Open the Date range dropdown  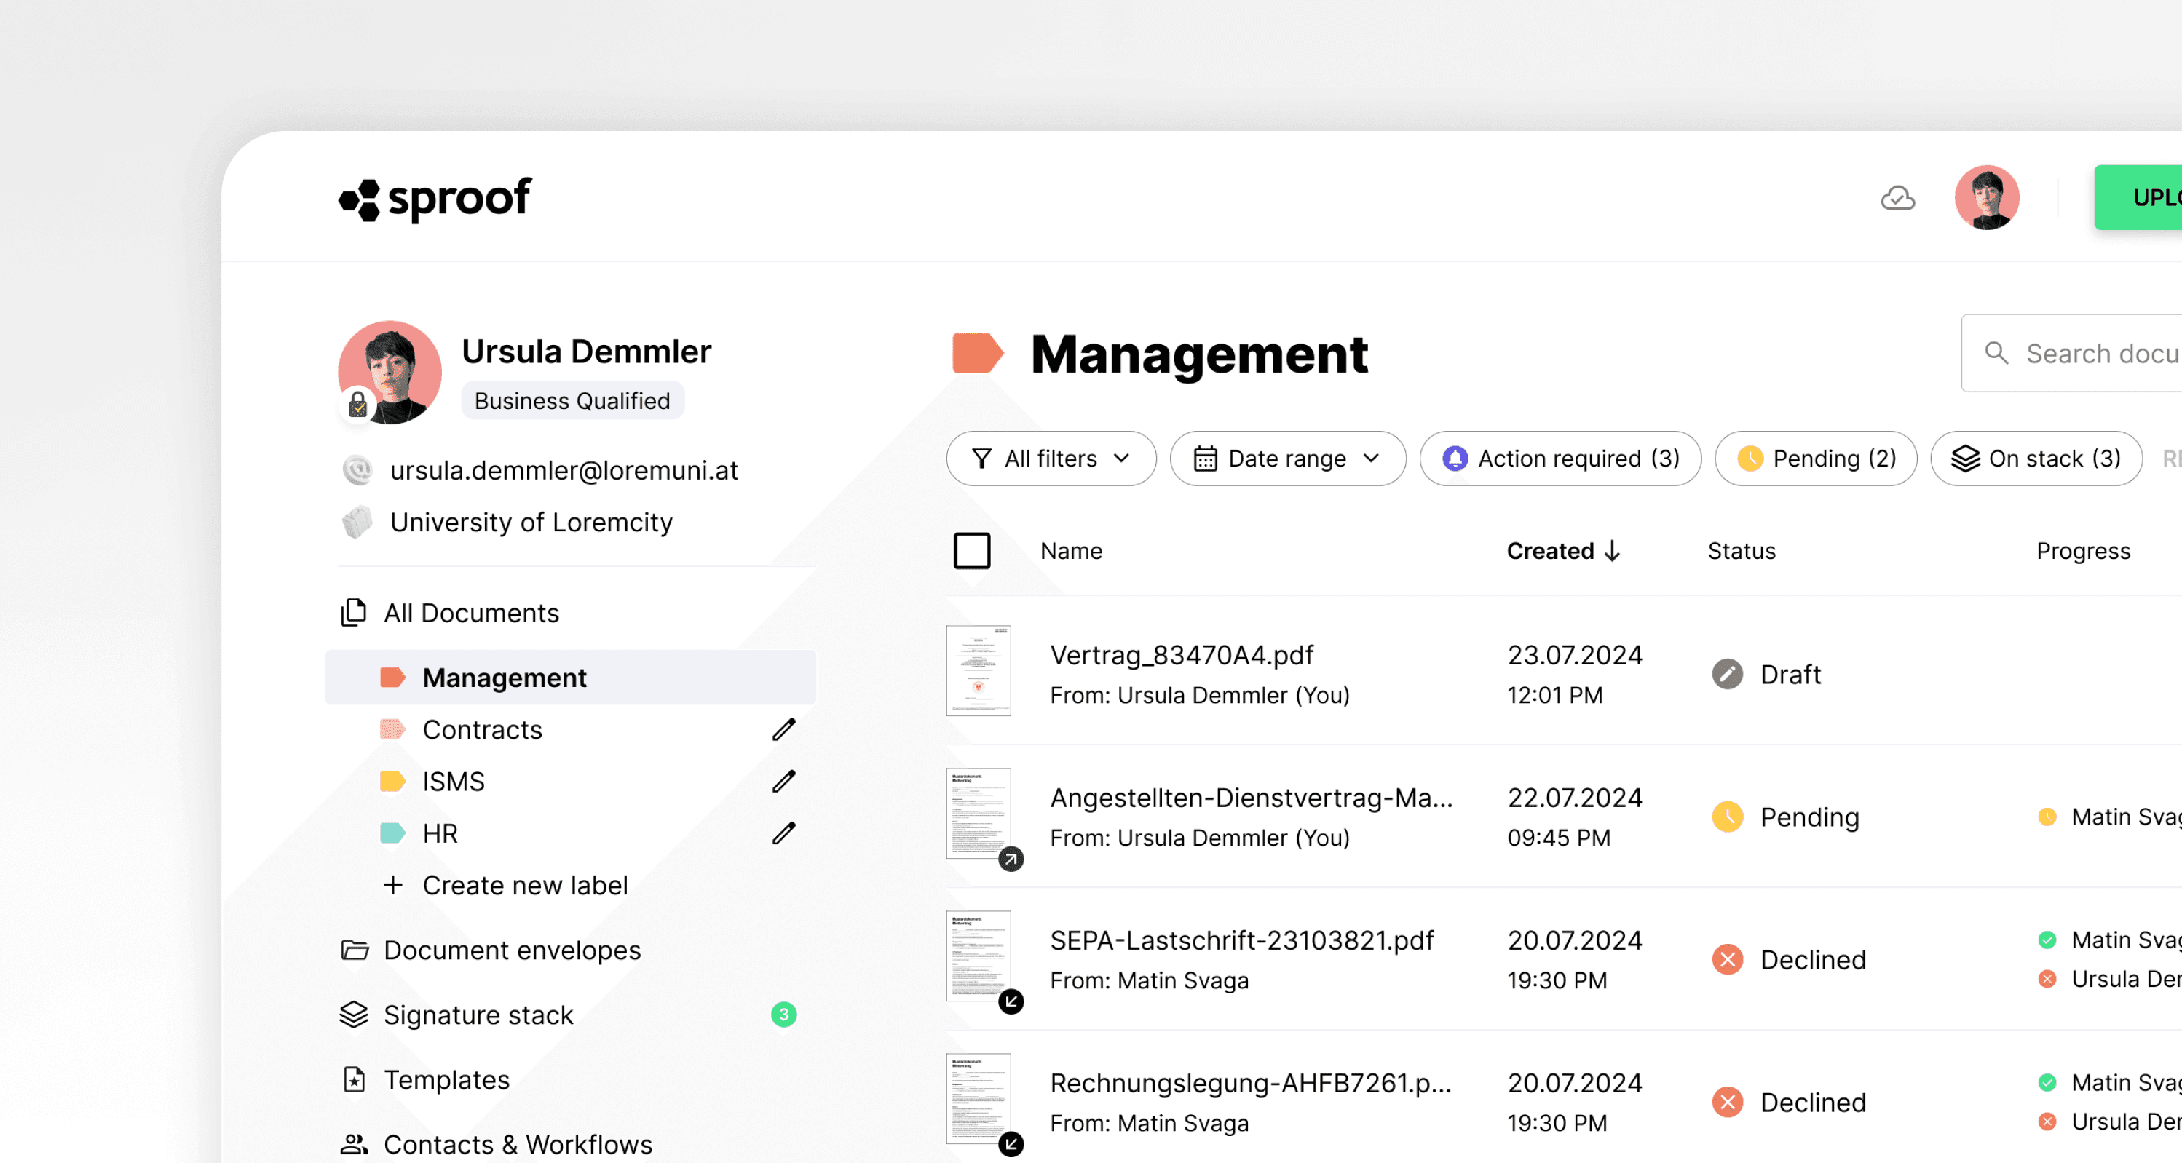pos(1287,459)
